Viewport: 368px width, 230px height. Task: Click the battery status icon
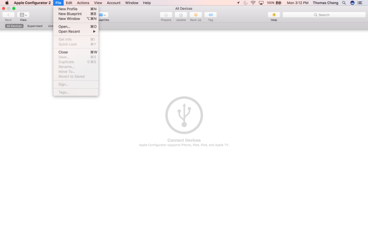[279, 3]
